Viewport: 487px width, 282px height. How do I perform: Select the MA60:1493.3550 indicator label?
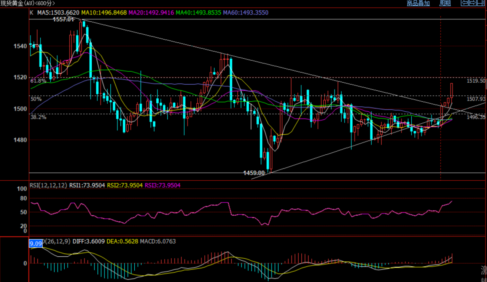246,13
